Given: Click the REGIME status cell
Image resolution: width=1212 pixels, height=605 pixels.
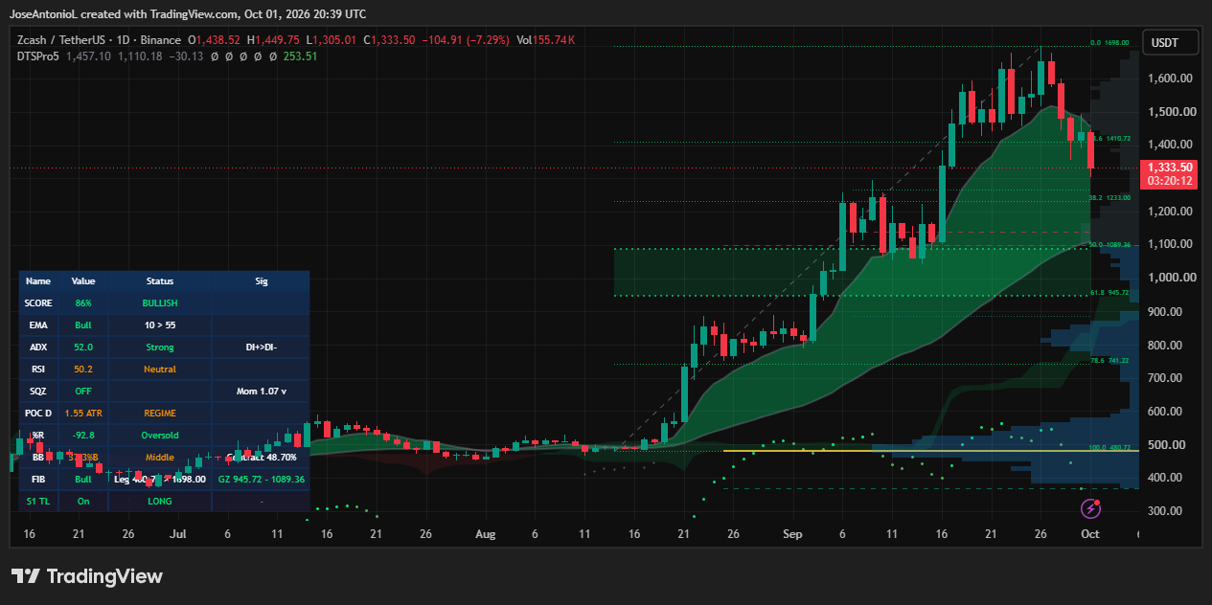Looking at the screenshot, I should click(160, 414).
